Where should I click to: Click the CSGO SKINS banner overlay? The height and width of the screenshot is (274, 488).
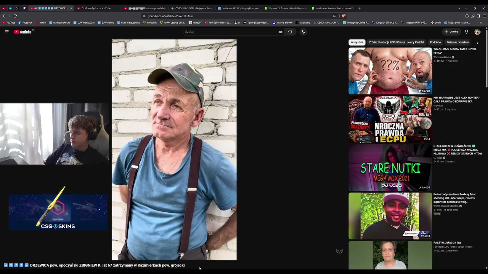click(58, 212)
